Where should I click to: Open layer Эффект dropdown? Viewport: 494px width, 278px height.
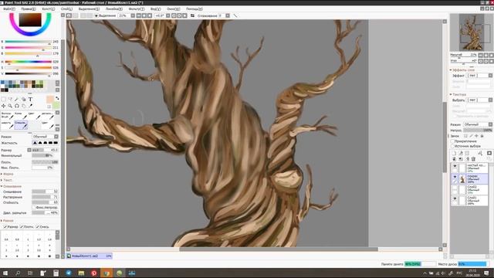pyautogui.click(x=479, y=76)
